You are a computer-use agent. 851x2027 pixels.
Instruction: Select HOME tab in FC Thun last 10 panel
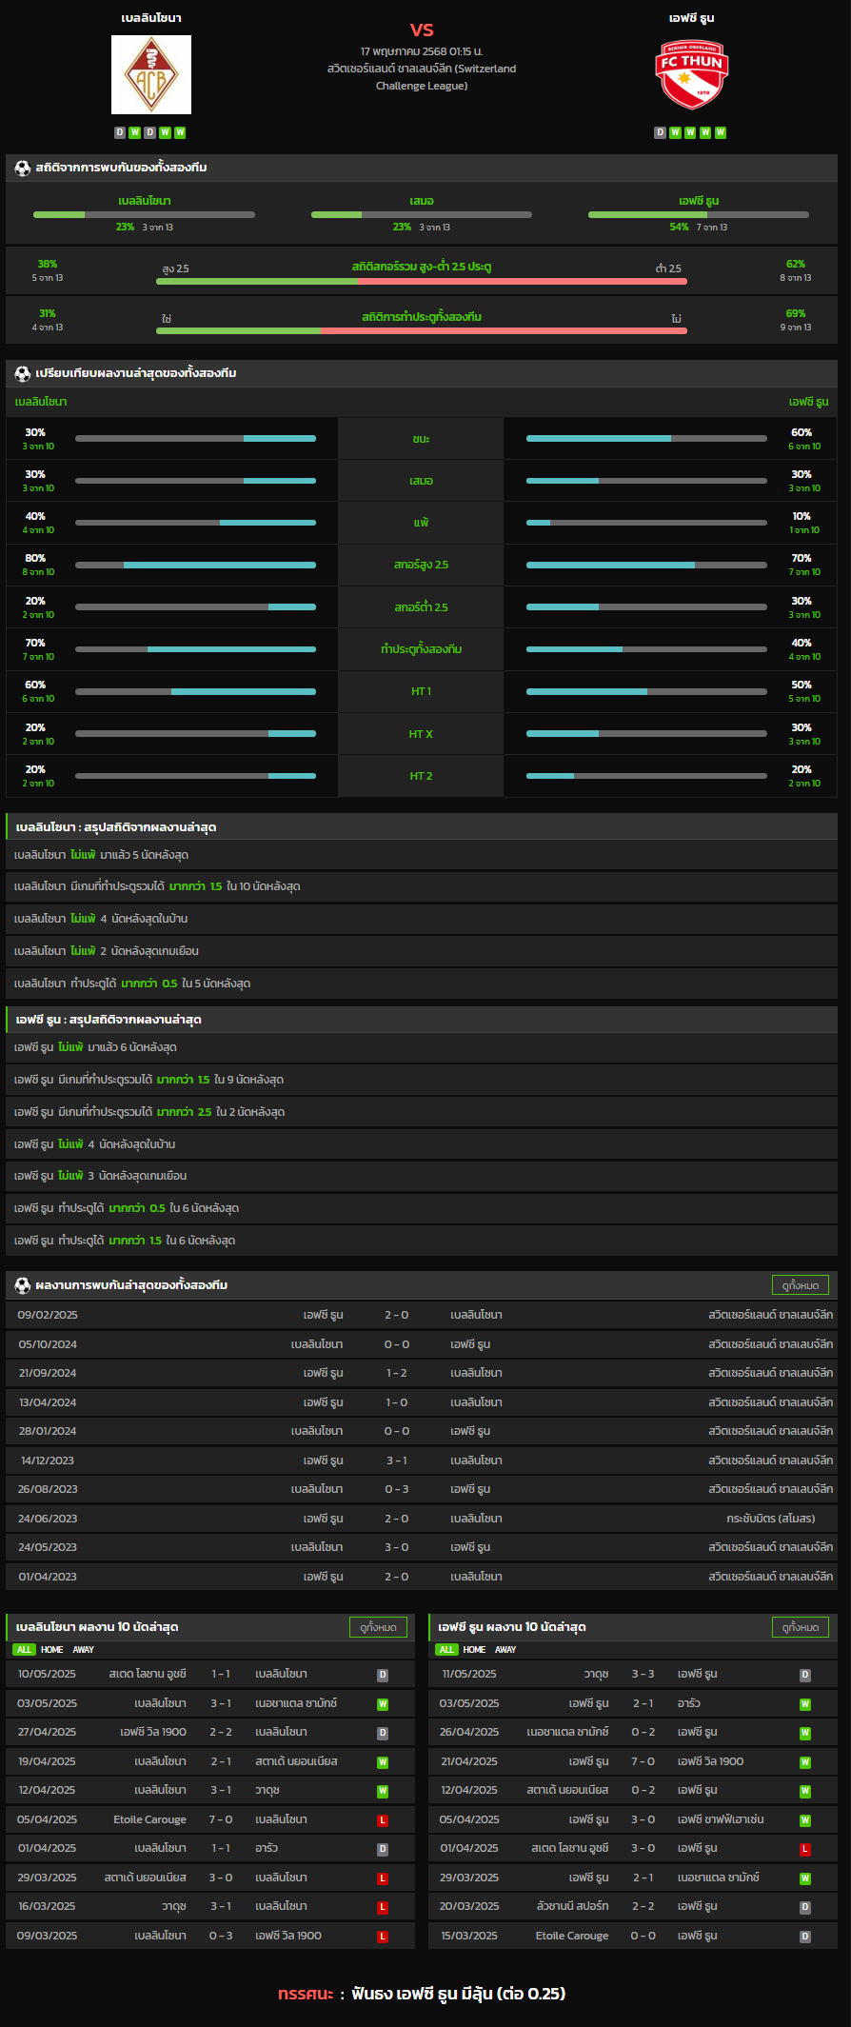[474, 1650]
